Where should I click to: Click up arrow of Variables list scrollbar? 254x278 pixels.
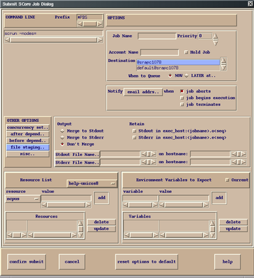pos(212,223)
